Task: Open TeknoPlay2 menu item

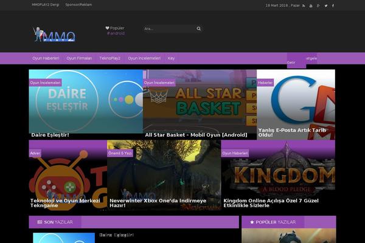Action: click(110, 58)
